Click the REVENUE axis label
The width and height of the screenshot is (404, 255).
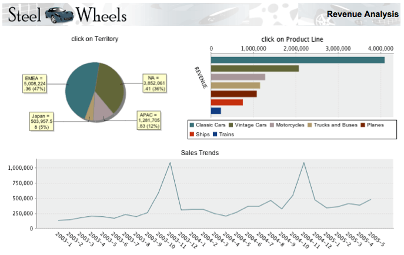pos(201,78)
